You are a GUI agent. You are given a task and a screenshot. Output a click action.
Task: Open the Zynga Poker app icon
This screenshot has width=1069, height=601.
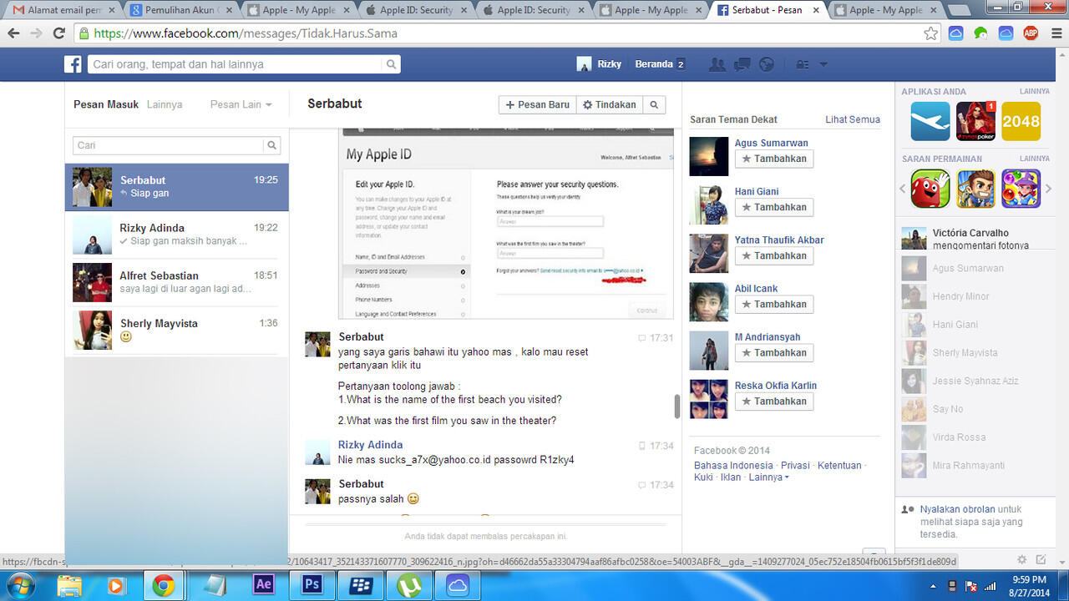click(x=975, y=121)
